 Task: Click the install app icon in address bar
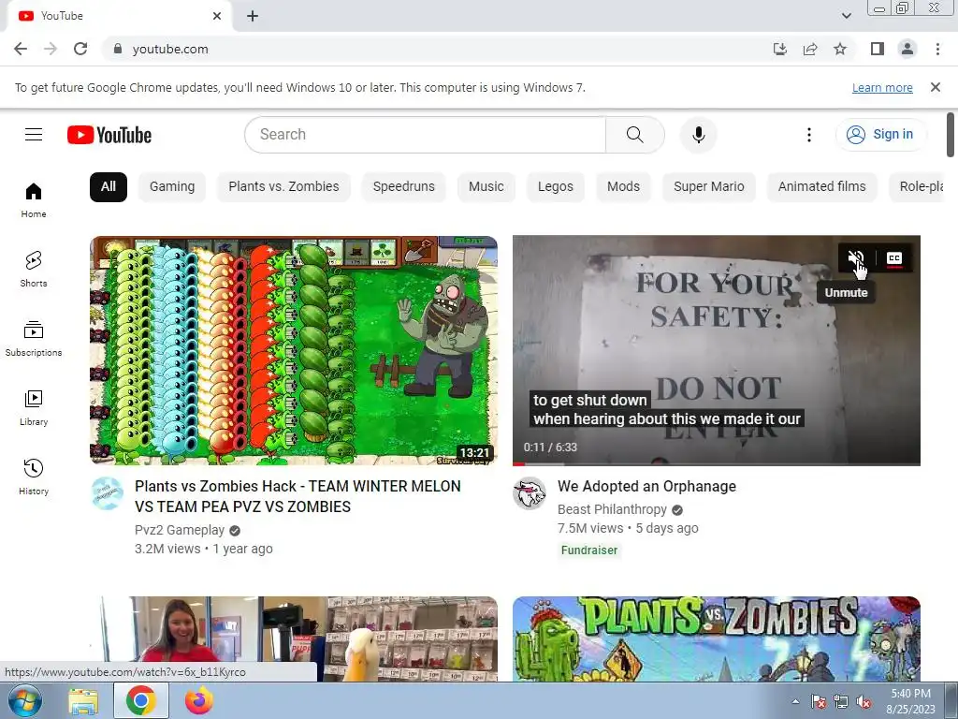[780, 49]
